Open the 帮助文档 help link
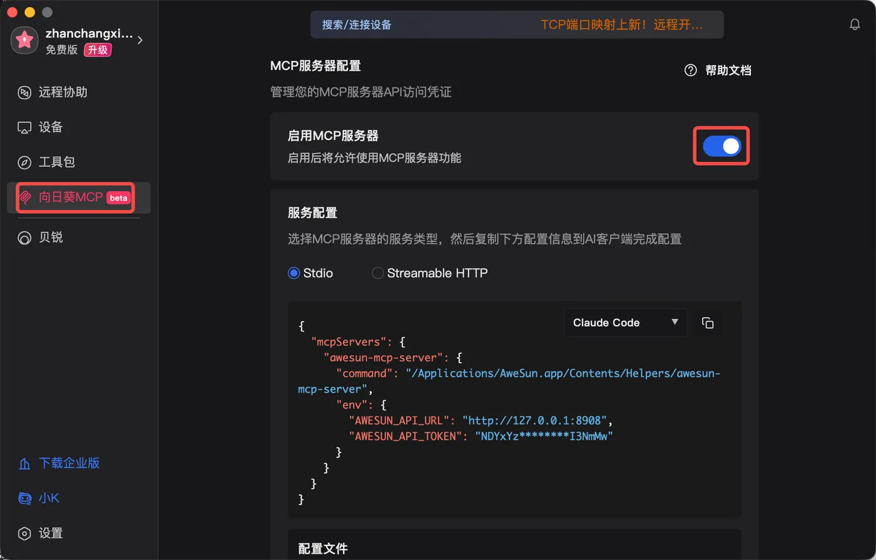 coord(718,70)
